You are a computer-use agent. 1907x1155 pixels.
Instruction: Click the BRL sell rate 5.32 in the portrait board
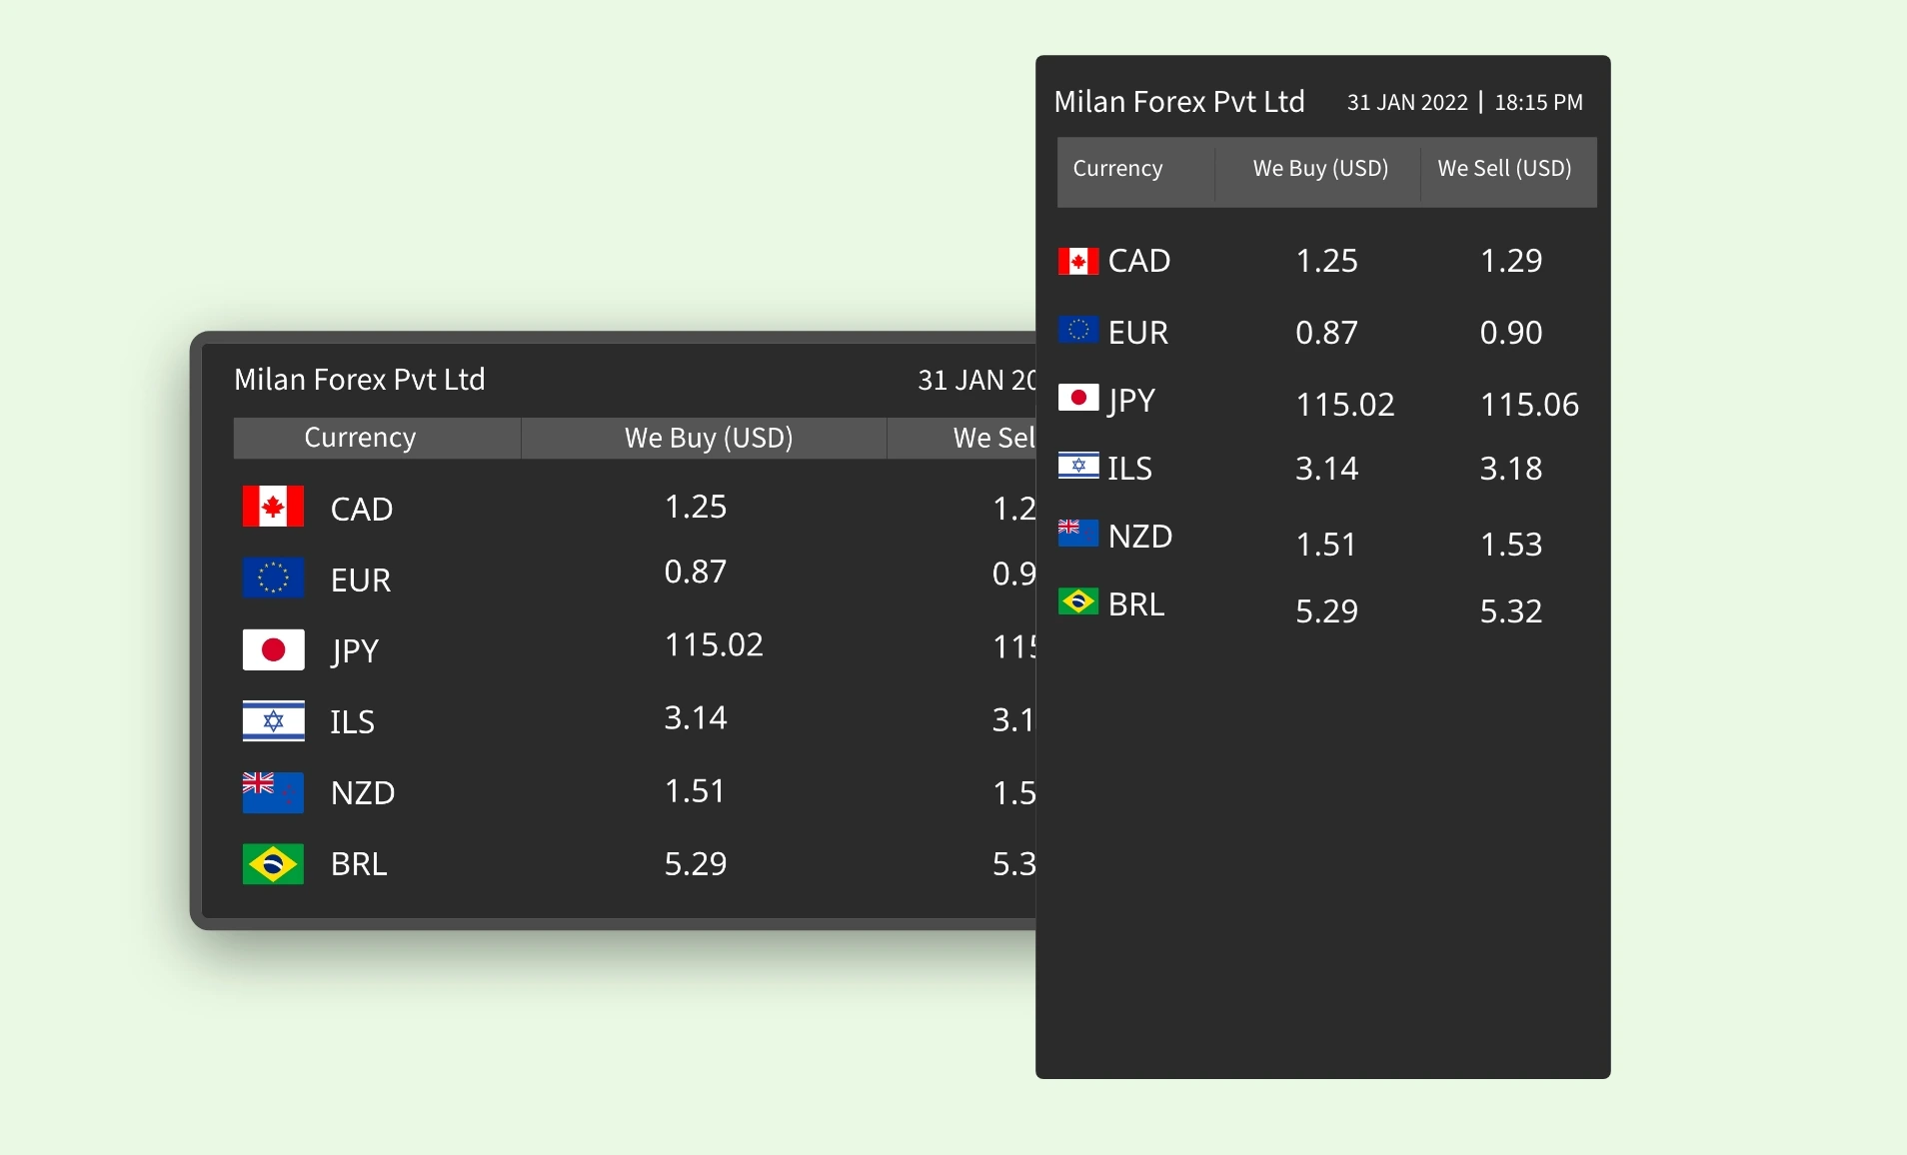click(1511, 611)
